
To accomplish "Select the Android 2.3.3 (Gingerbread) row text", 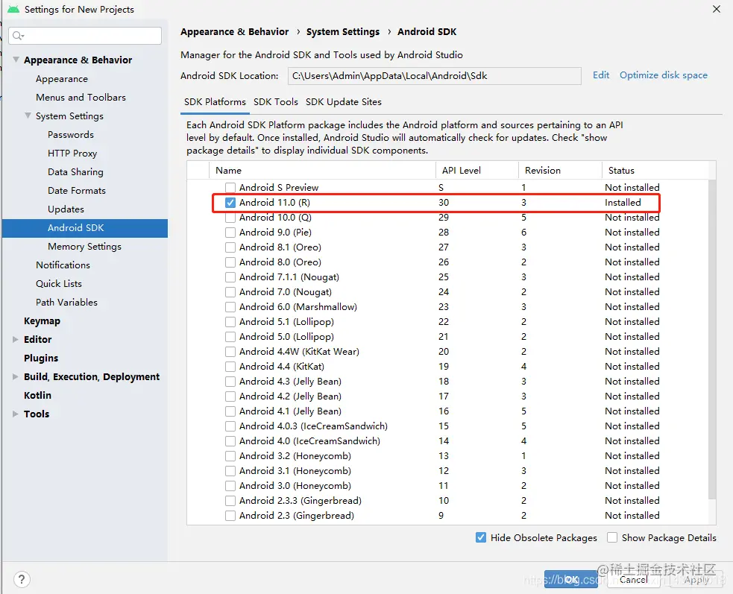I will pyautogui.click(x=300, y=501).
